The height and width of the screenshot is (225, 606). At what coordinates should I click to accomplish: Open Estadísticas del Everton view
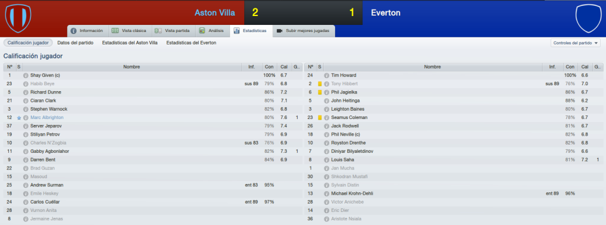pos(192,43)
